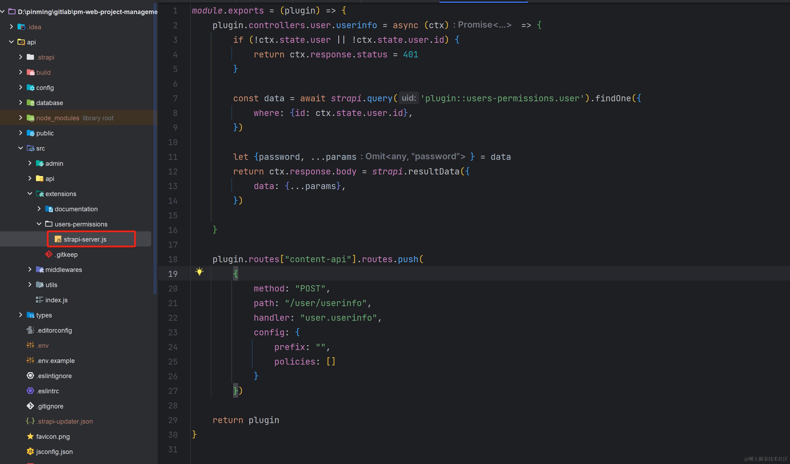Screen dimensions: 790x464
Task: Click the project tree vertical scrollbar
Action: (x=155, y=147)
